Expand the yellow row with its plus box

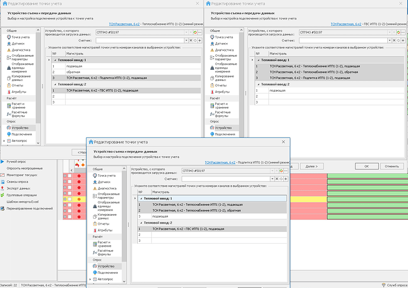[65, 199]
